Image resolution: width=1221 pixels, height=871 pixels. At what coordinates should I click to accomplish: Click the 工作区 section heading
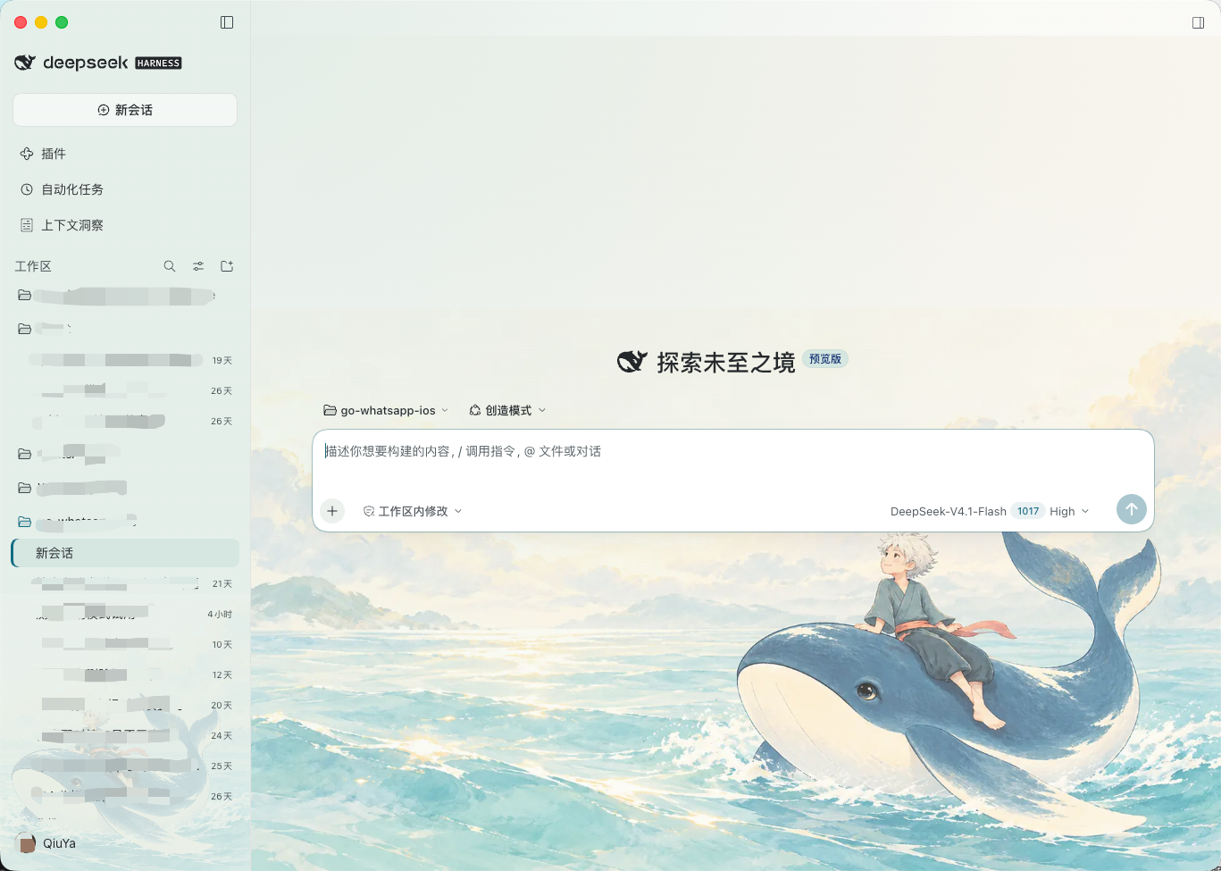[x=33, y=266]
